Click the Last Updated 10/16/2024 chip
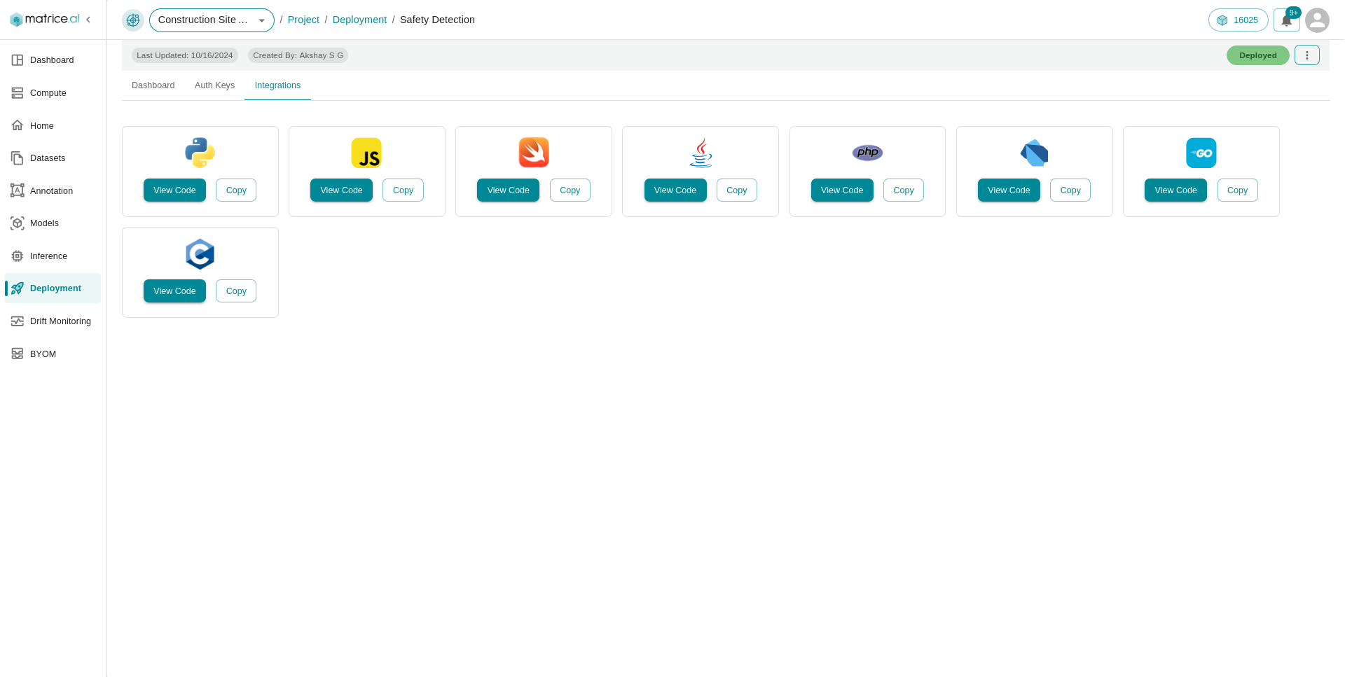Viewport: 1345px width, 677px height. pos(185,55)
